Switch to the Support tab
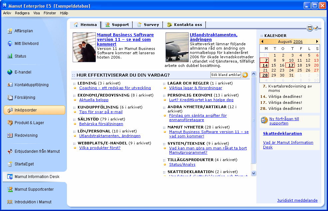The width and height of the screenshot is (328, 211). [x=117, y=25]
